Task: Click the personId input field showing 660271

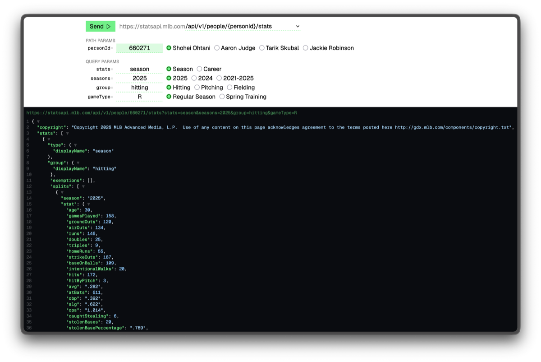Action: pos(140,48)
